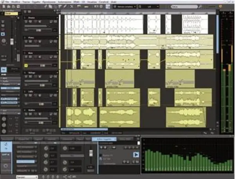Image resolution: width=235 pixels, height=179 pixels.
Task: Select the pencil draw tool in the toolbar
Action: pos(65,7)
